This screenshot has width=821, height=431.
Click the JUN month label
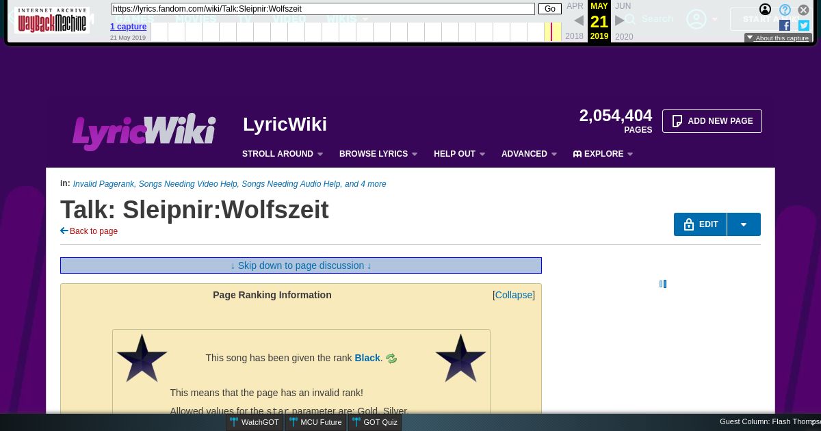click(x=623, y=6)
